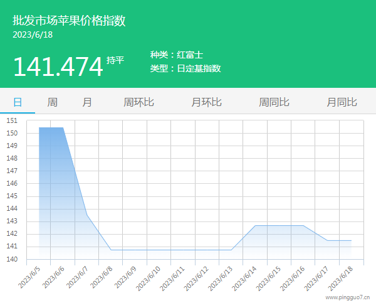Click the 种类：红富士 label

pos(176,55)
